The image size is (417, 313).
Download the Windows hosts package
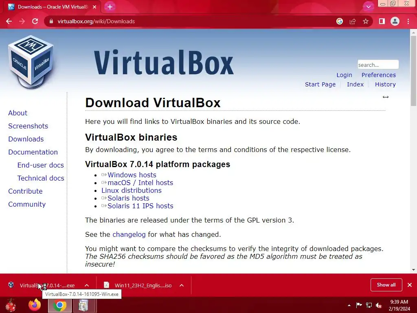(x=132, y=175)
